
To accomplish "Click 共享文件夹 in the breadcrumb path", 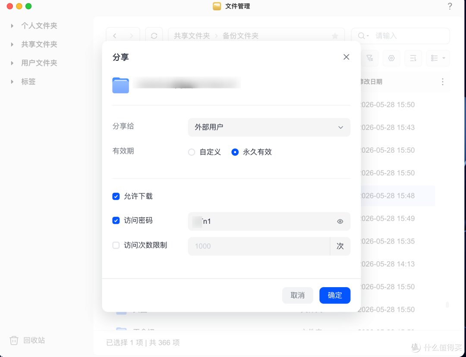I will pos(192,36).
